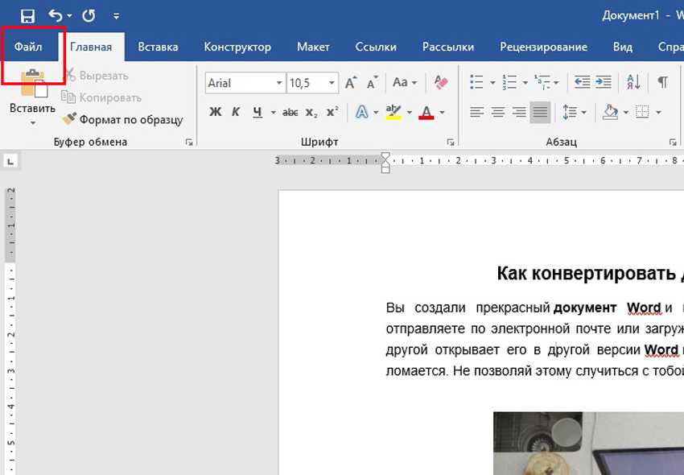This screenshot has width=684, height=475.
Task: Open the font name dropdown list
Action: (x=279, y=83)
